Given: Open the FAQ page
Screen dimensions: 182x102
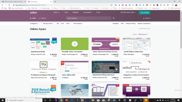Looking at the screenshot, I should pos(122,24).
